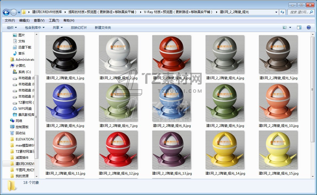Select 网络 in the sidebar

(16, 121)
